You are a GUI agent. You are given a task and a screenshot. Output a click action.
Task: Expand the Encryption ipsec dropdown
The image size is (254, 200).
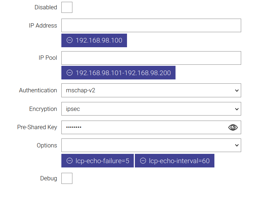151,109
